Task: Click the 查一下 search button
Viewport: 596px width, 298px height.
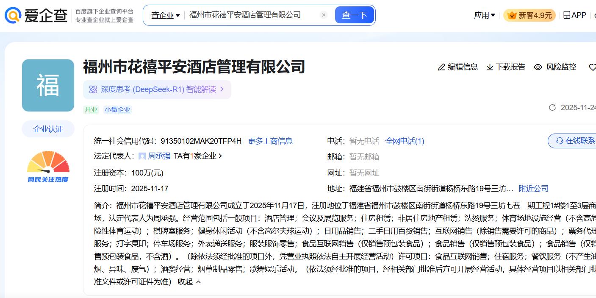Action: [354, 15]
